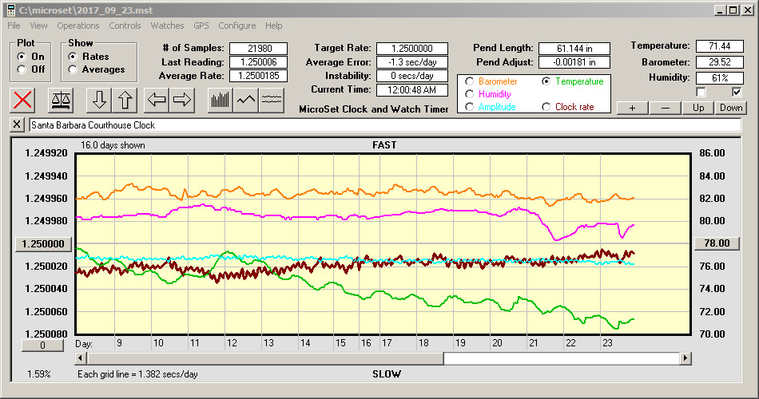This screenshot has width=759, height=399.
Task: Click the 'MicroSet Clock and Watch Timer' label
Action: pyautogui.click(x=374, y=109)
